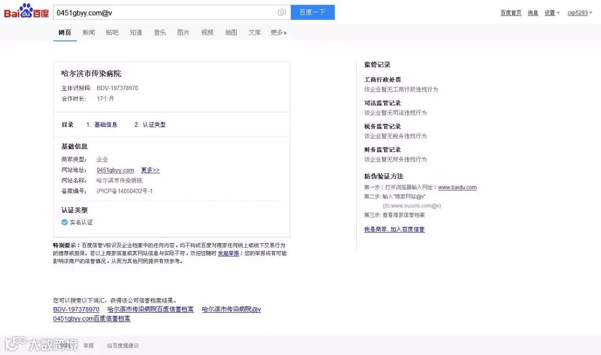This screenshot has width=601, height=355.
Task: Click the 司法监管记录 heading
Action: (x=383, y=103)
